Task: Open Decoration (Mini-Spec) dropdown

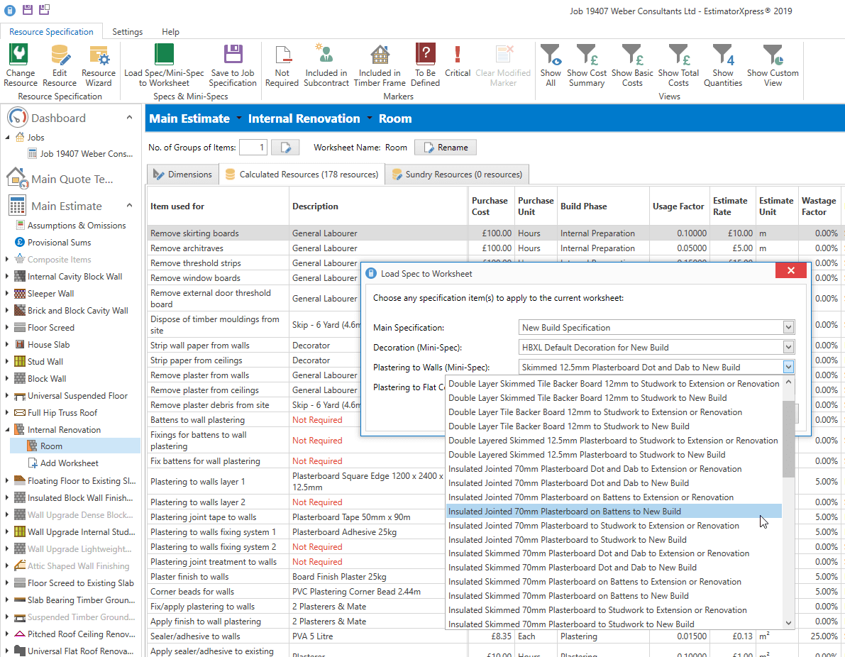Action: (788, 347)
